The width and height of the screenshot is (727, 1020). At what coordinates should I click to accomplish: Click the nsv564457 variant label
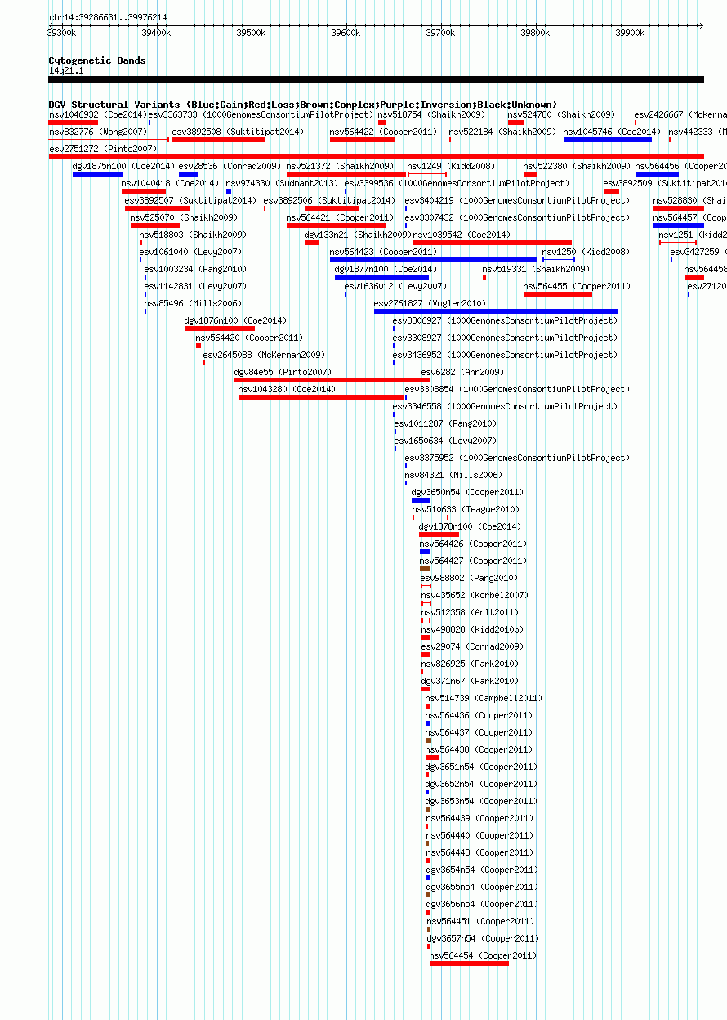690,217
